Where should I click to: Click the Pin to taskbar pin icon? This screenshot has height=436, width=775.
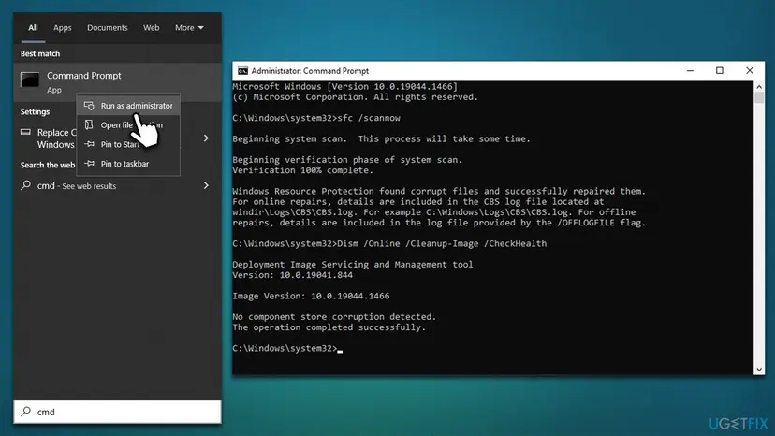coord(89,163)
